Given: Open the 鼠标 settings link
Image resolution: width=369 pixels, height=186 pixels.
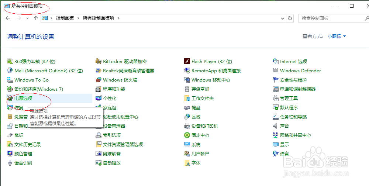Looking at the screenshot, I should coord(19,135).
